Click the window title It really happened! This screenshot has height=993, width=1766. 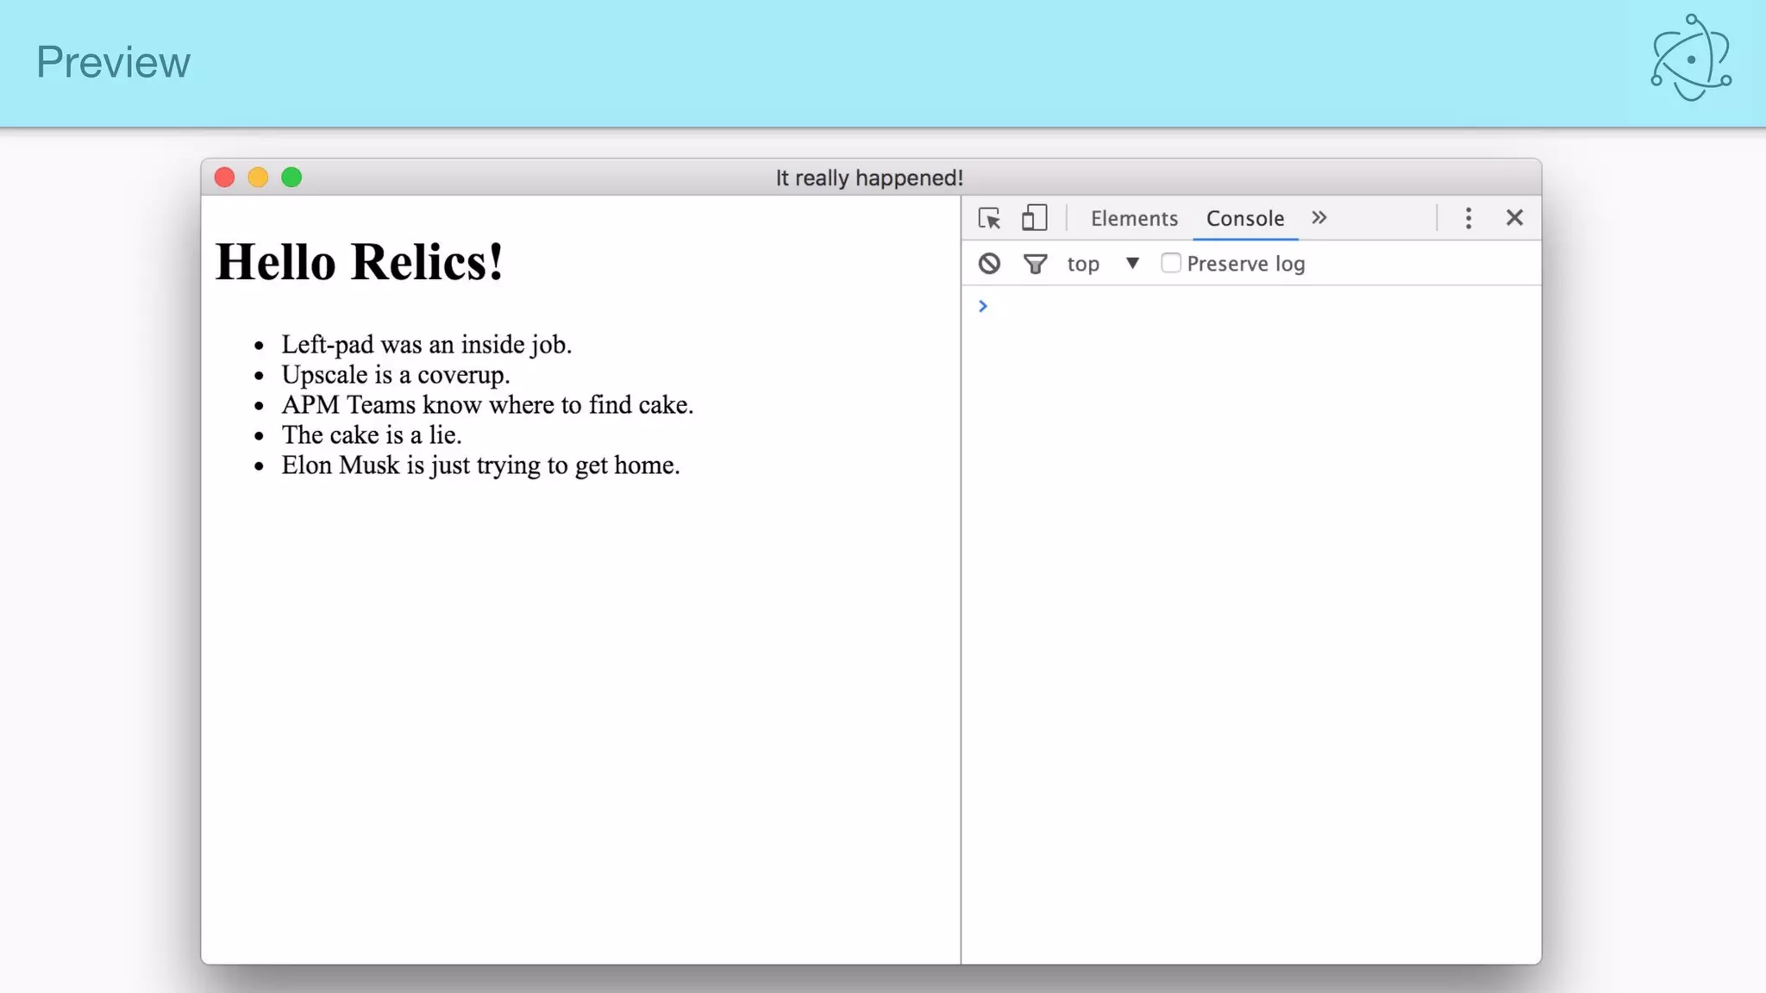868,178
